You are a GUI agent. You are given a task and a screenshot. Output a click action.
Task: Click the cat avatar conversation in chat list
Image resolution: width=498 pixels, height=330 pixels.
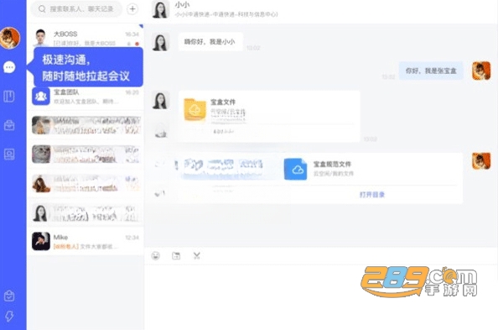86,155
